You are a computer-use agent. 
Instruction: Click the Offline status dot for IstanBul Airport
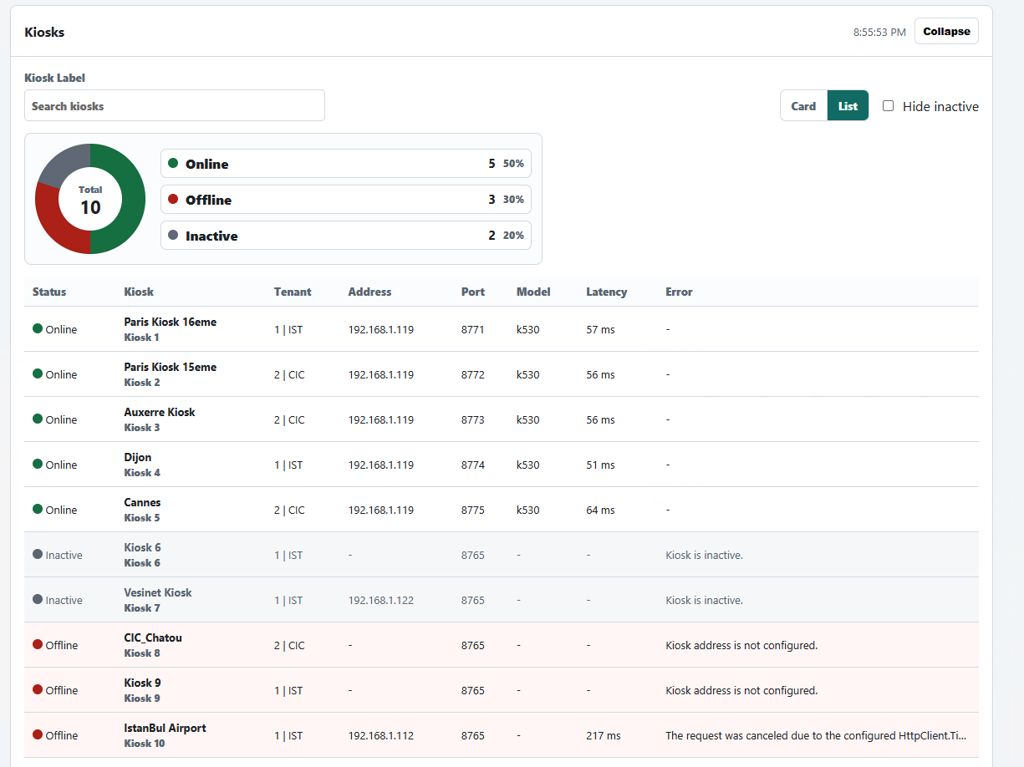38,735
